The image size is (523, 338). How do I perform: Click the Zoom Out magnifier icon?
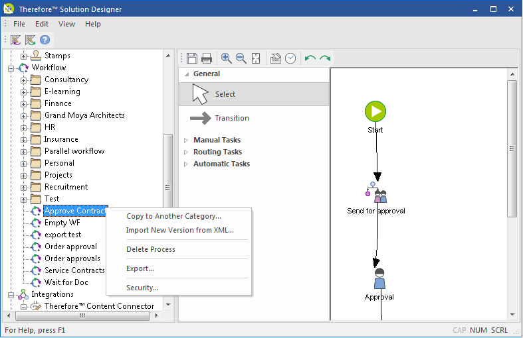pyautogui.click(x=241, y=58)
